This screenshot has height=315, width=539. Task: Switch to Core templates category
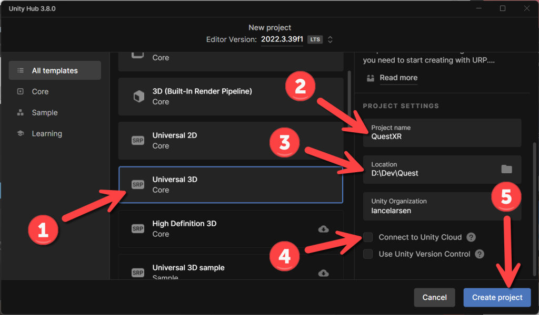point(55,91)
